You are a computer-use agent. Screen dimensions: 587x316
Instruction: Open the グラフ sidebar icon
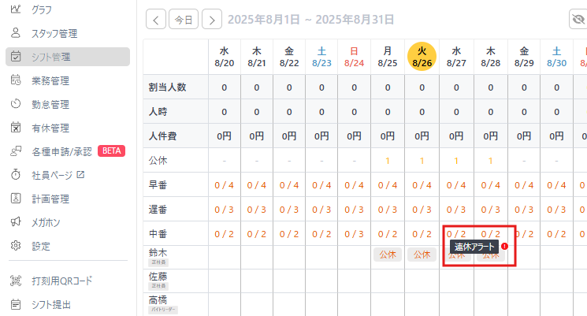point(16,9)
